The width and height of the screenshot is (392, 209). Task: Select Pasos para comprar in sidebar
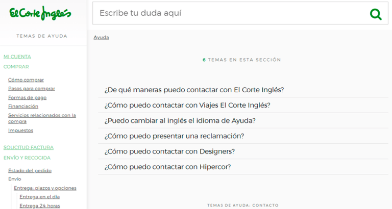coord(32,89)
